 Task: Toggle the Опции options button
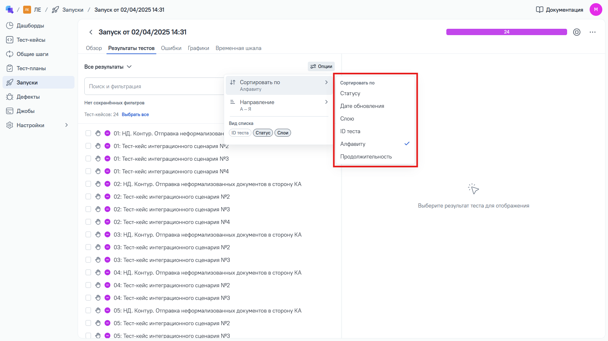pyautogui.click(x=321, y=66)
